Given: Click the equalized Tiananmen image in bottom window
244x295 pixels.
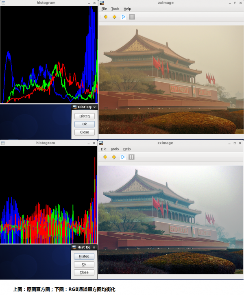Looking at the screenshot, I should pyautogui.click(x=171, y=220).
